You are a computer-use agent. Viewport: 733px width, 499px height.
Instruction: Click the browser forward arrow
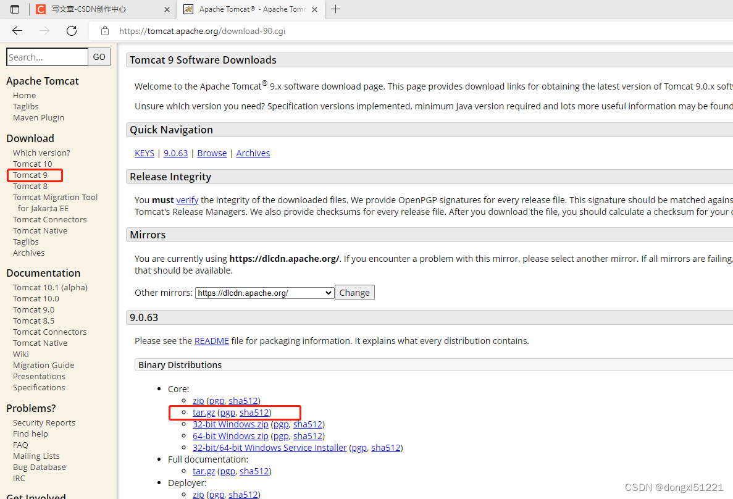(x=44, y=31)
